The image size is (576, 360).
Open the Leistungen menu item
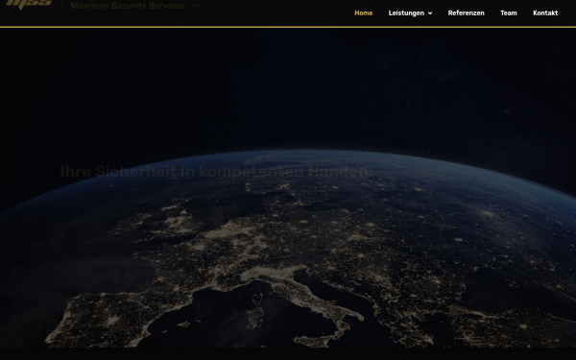[x=406, y=12]
